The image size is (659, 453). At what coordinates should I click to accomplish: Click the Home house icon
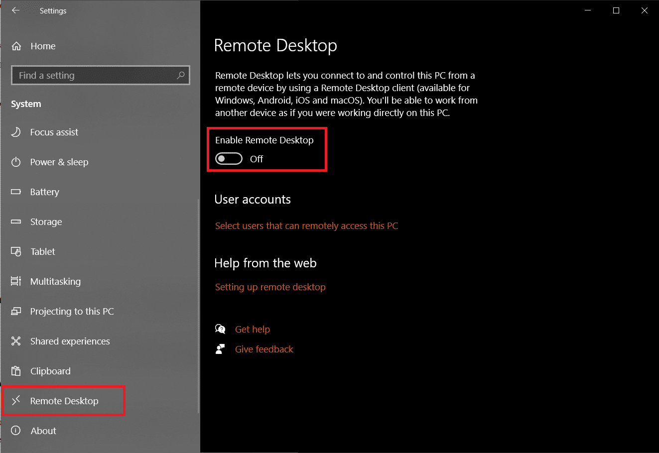[16, 46]
